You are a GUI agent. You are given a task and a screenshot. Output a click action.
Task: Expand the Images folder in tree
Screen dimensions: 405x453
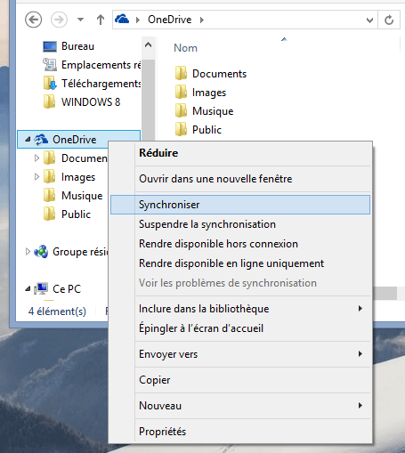[x=36, y=177]
